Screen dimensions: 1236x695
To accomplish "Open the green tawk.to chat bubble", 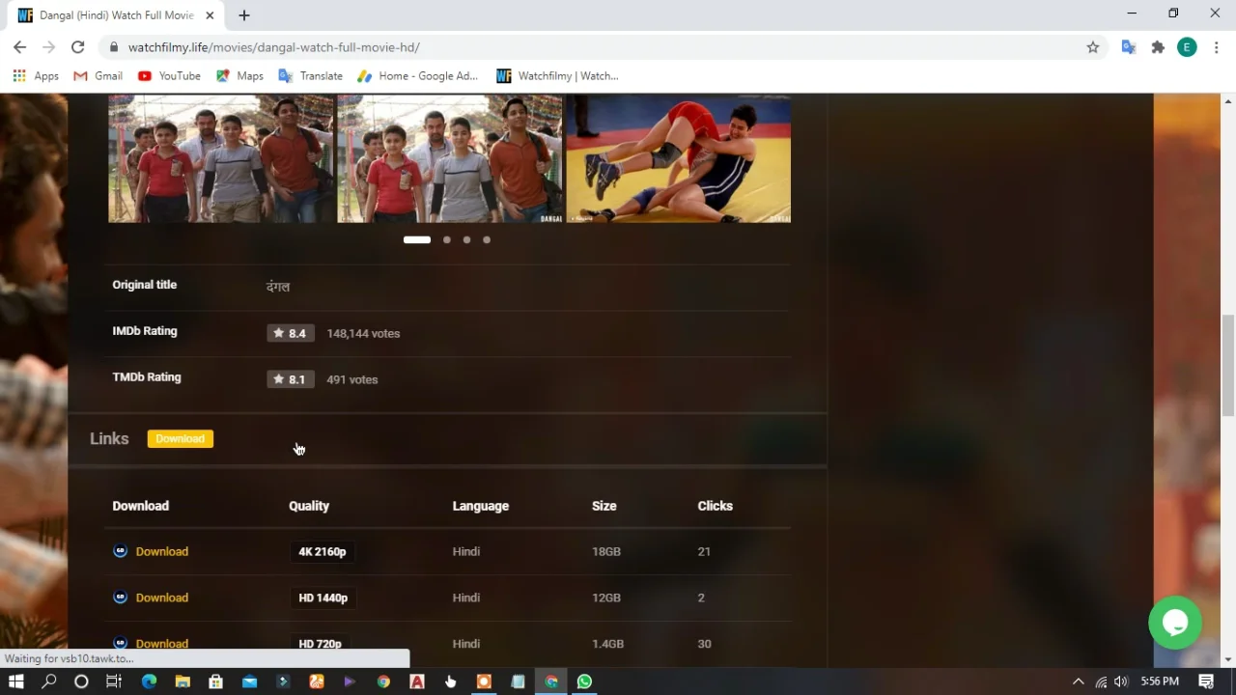I will click(1175, 623).
